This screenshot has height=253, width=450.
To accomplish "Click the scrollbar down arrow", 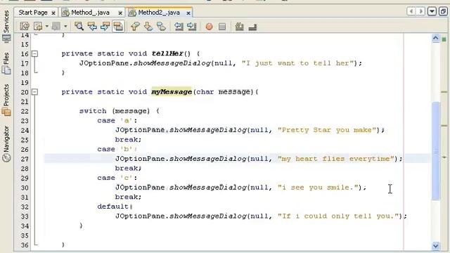I will [436, 246].
